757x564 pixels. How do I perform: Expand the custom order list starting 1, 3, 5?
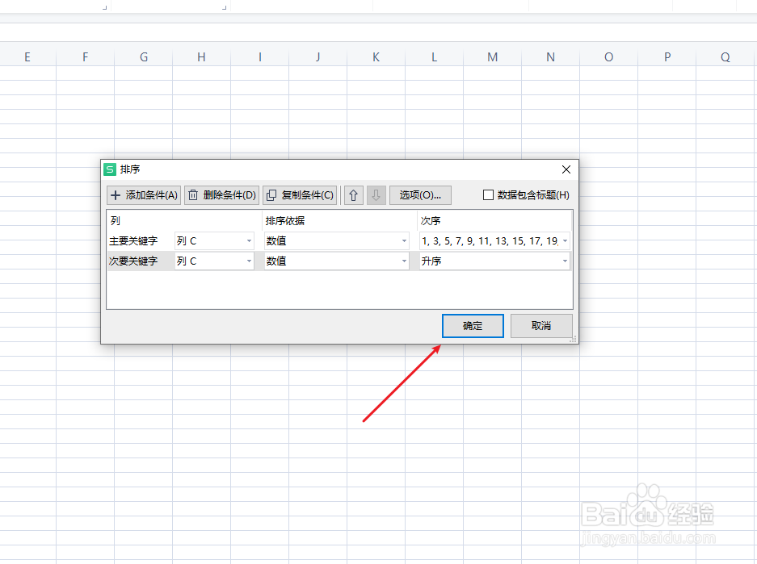[x=565, y=240]
